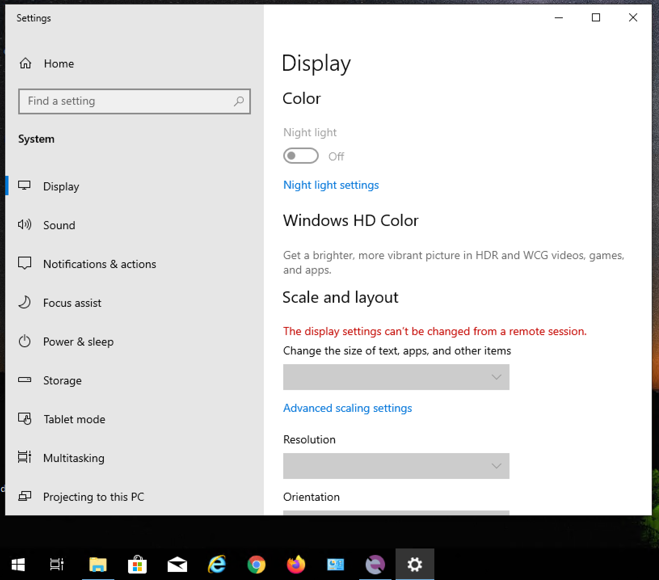The image size is (659, 580).
Task: Select Display in the sidebar
Action: [x=61, y=186]
